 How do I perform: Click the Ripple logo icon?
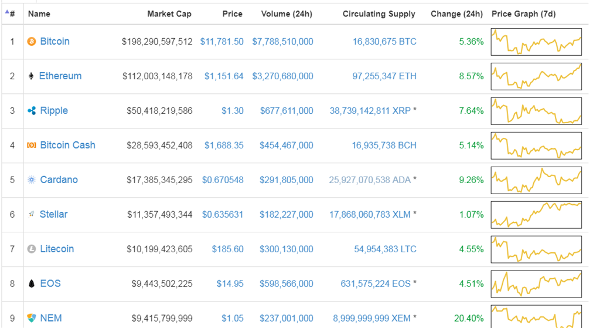point(32,110)
